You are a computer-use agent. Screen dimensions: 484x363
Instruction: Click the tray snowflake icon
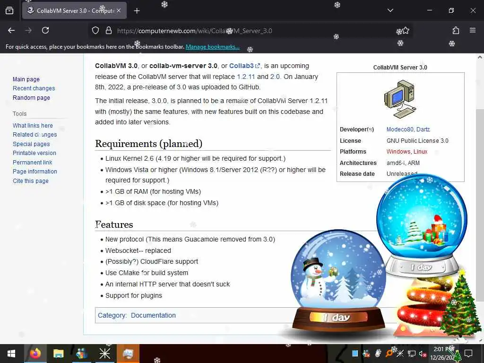pos(400,354)
